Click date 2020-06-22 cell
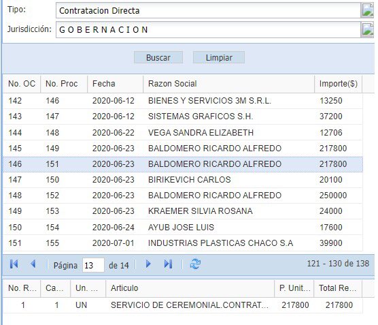378x325 pixels. tap(114, 132)
